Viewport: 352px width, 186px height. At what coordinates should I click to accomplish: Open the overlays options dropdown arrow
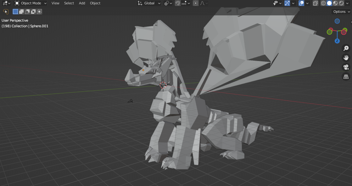(x=307, y=3)
